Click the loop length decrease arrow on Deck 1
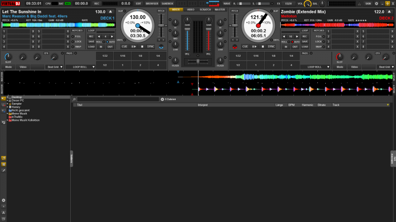This screenshot has height=222, width=396. [99, 37]
